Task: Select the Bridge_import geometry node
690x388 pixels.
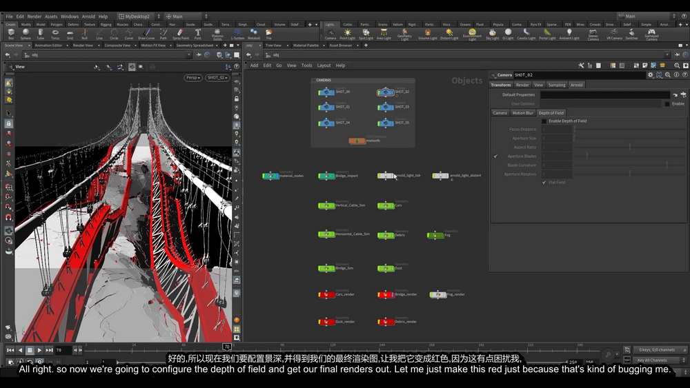Action: click(326, 176)
